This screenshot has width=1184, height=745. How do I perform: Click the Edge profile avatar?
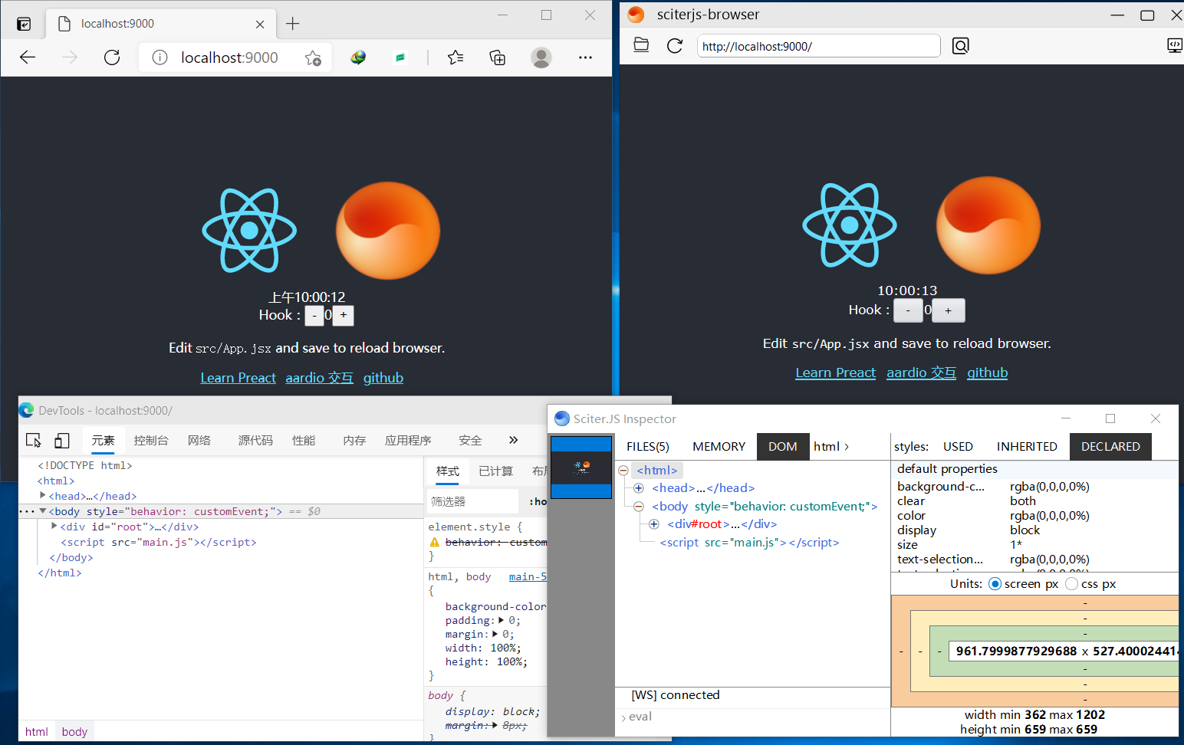tap(541, 57)
